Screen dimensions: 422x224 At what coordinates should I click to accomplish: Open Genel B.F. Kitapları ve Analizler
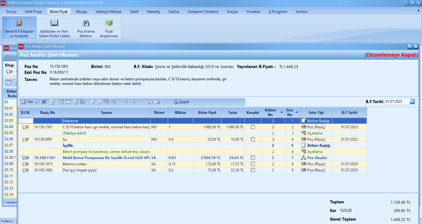[19, 28]
